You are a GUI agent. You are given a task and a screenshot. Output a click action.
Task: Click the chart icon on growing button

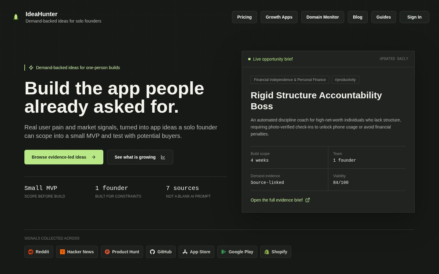(163, 157)
